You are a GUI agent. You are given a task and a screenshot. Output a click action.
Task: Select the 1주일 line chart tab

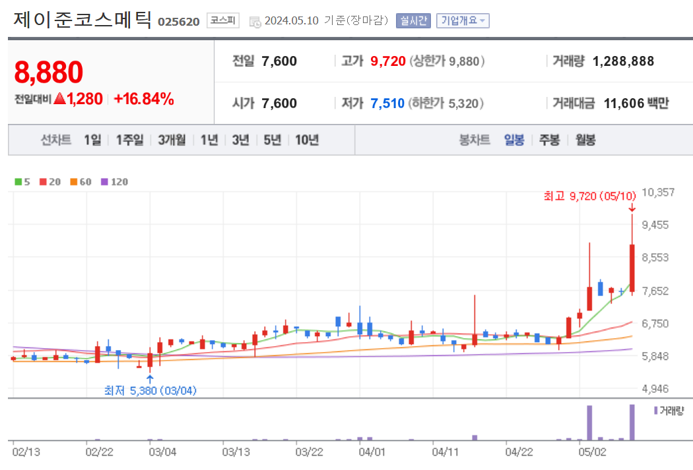tap(129, 140)
